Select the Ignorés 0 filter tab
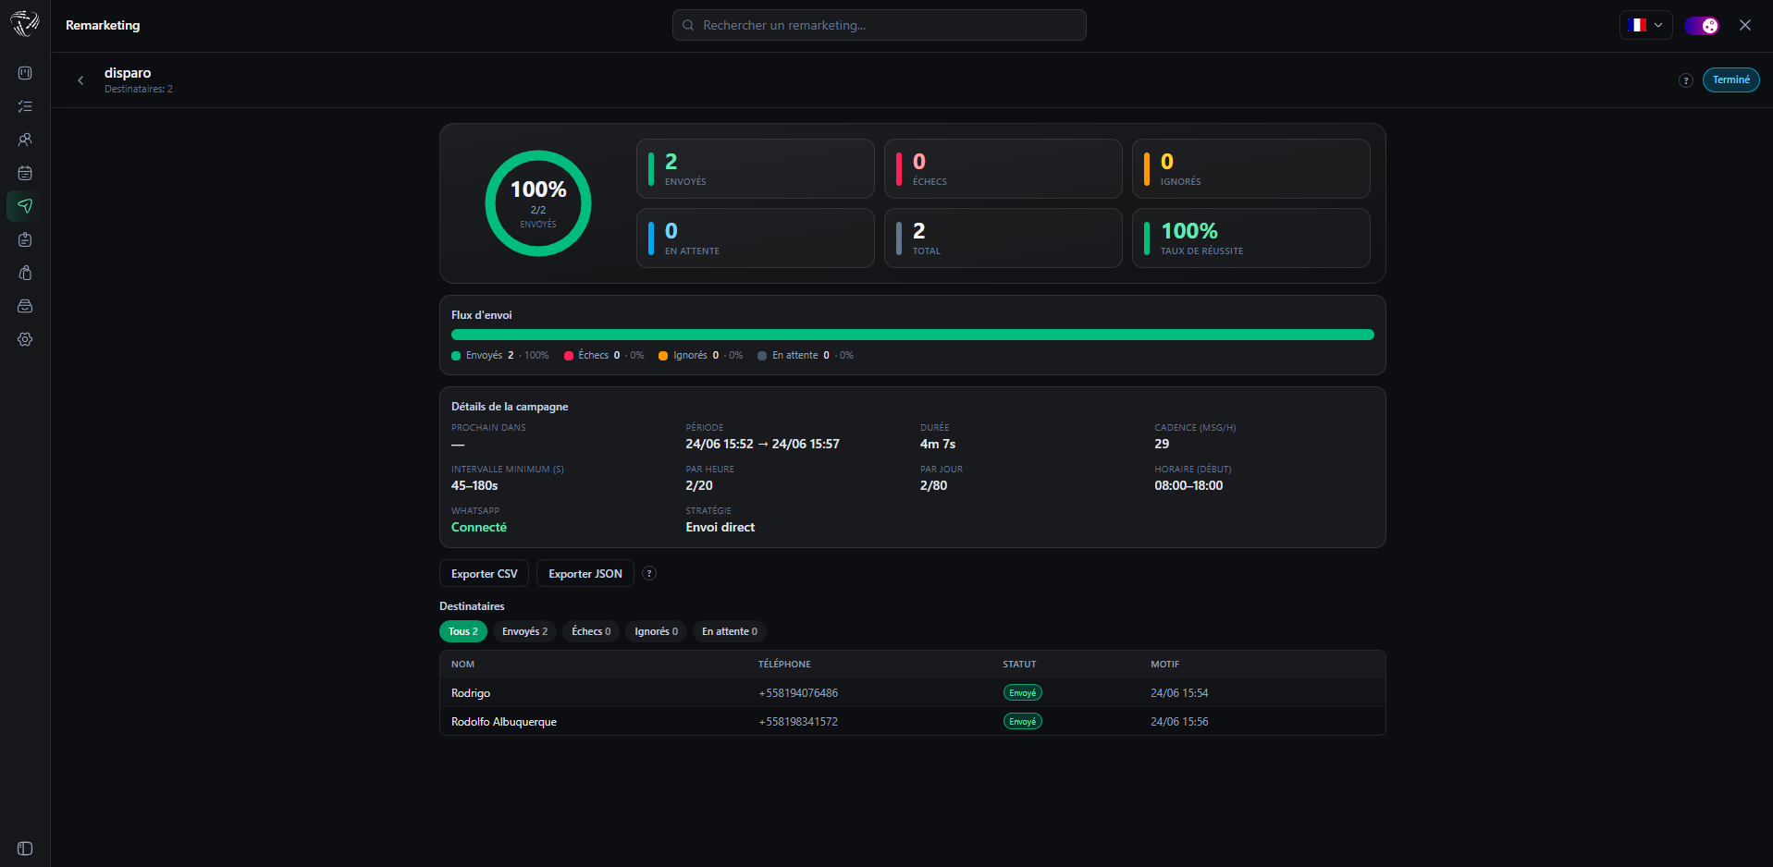 point(656,631)
